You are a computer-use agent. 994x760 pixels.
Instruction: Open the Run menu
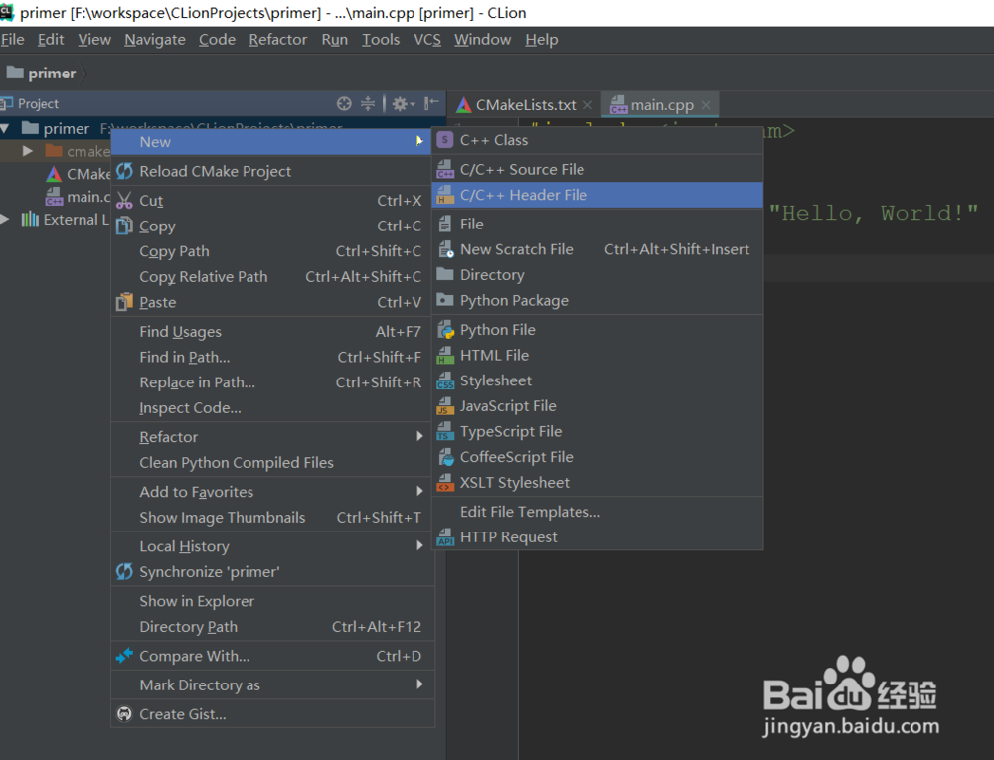point(334,40)
